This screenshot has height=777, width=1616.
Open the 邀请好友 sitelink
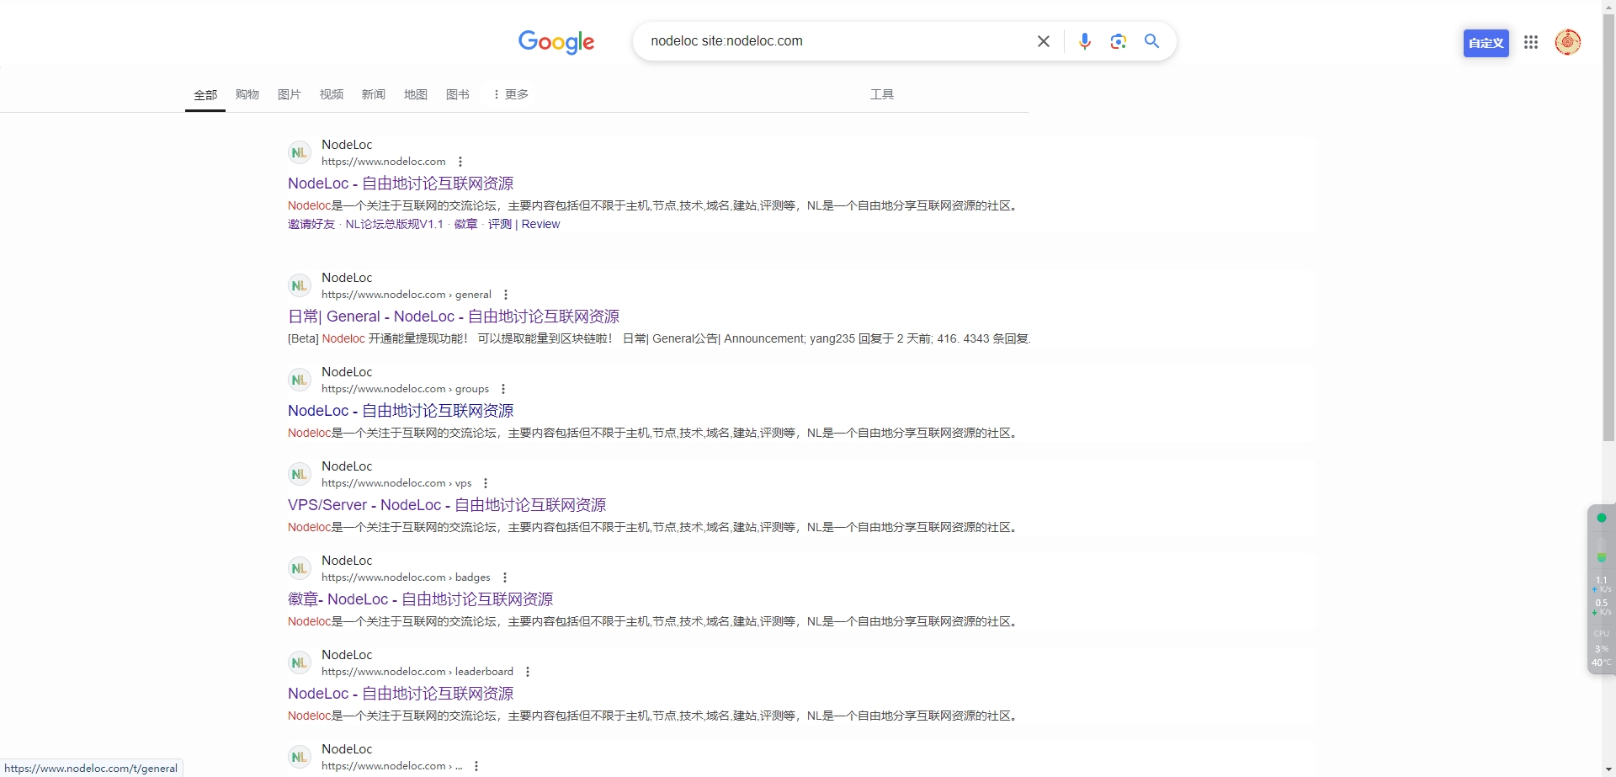tap(311, 224)
